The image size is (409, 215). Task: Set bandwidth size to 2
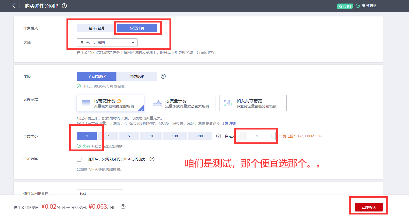[x=108, y=136]
